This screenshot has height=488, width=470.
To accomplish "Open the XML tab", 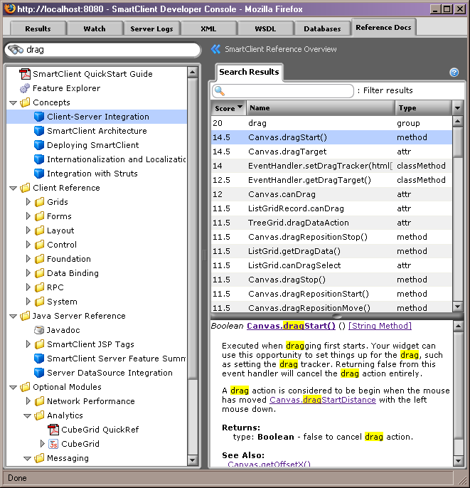I will [208, 28].
